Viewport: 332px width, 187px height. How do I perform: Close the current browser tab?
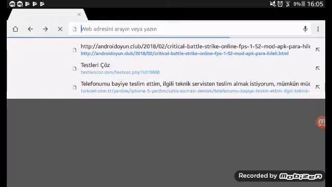[x=79, y=15]
